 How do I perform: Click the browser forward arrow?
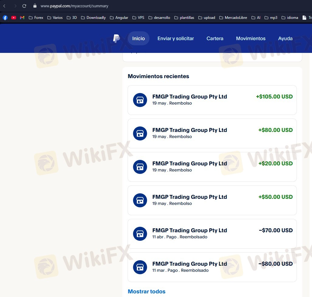click(x=15, y=6)
